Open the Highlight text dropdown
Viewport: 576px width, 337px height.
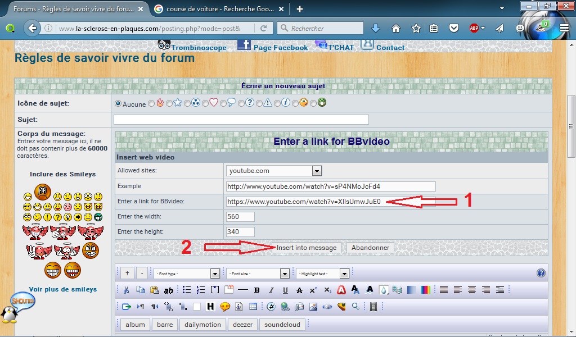pos(322,274)
